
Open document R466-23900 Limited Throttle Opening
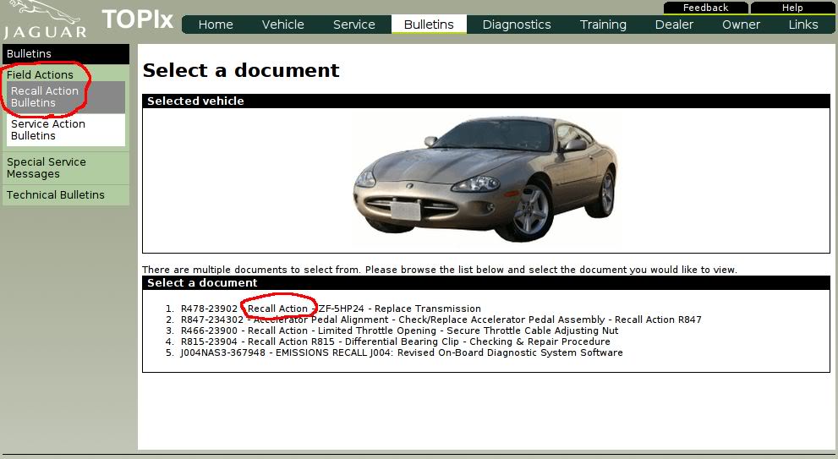coord(399,331)
